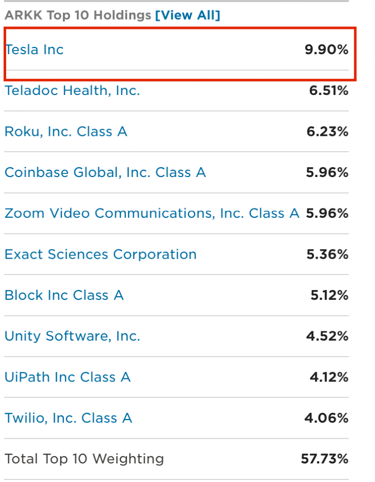Click UiPath Inc Class A link
Viewport: 375px width, 482px height.
point(67,377)
